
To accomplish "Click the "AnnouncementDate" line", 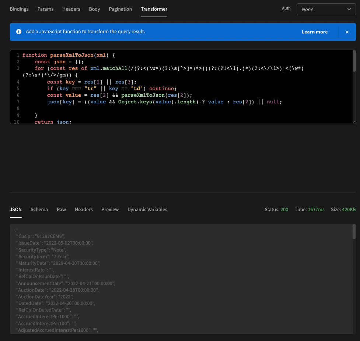I will coord(66,283).
